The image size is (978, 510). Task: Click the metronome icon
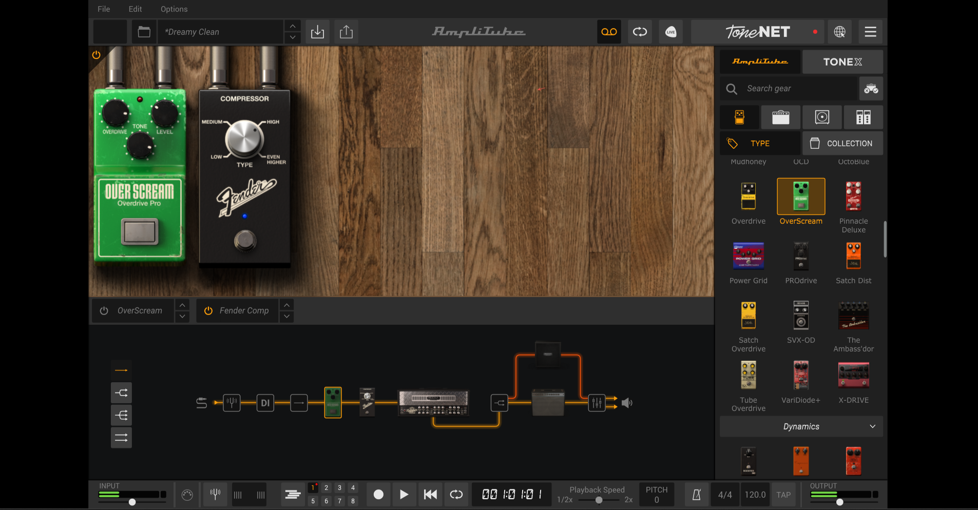pos(697,495)
